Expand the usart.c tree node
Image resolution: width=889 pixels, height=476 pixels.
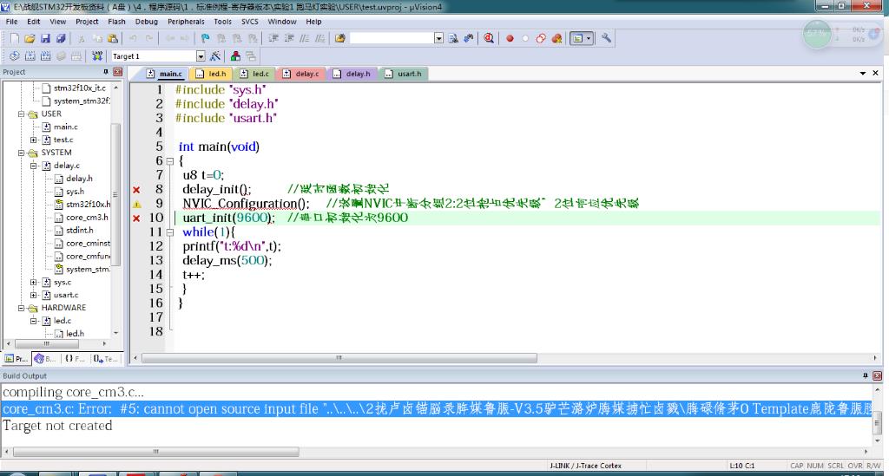[x=34, y=295]
